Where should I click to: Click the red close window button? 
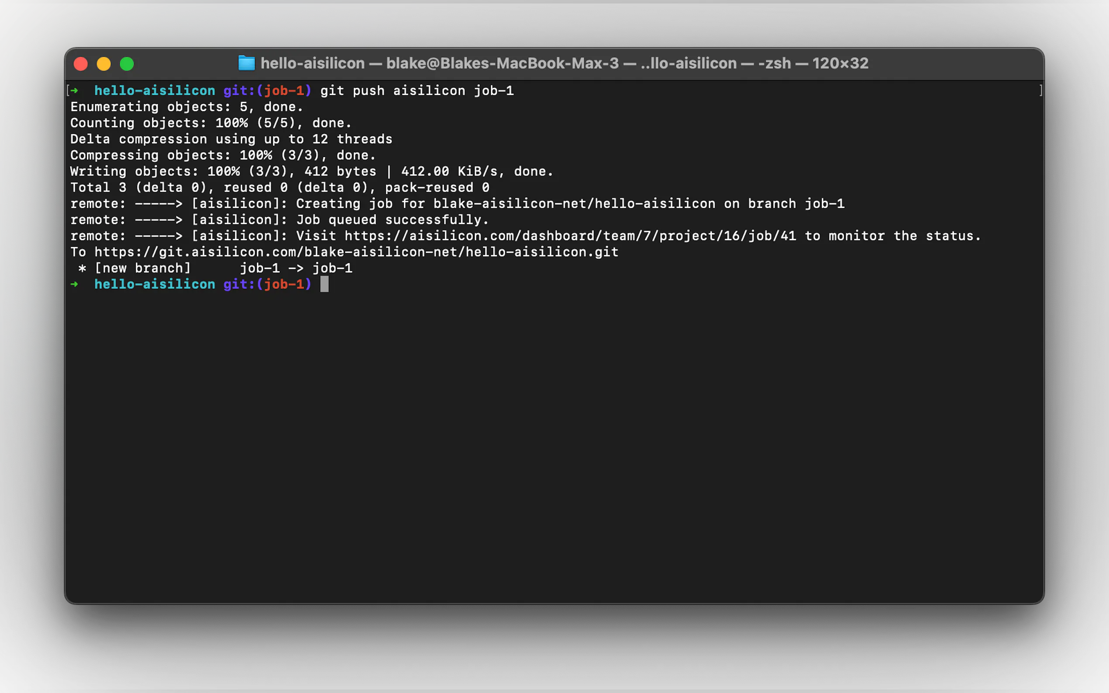click(x=81, y=64)
